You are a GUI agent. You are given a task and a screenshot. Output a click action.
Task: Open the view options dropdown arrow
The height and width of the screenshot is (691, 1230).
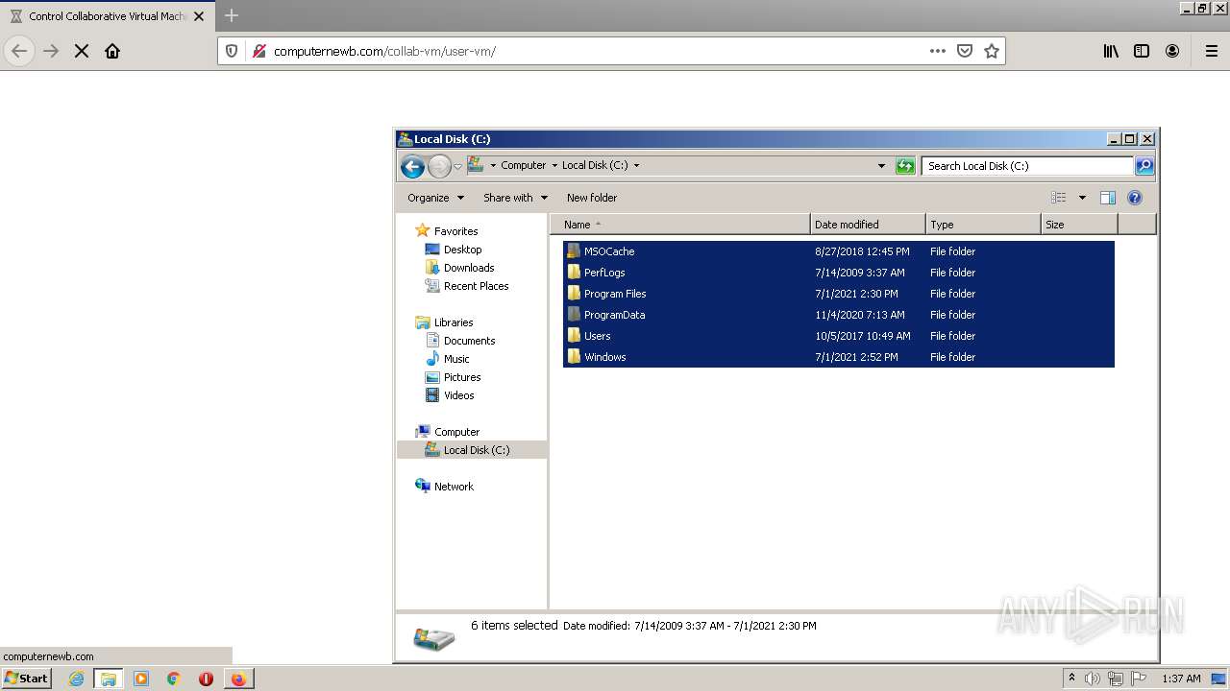(1082, 198)
